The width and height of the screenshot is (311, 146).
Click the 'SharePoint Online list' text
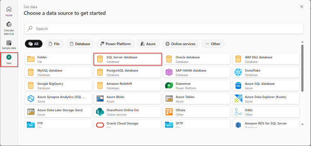(123, 110)
